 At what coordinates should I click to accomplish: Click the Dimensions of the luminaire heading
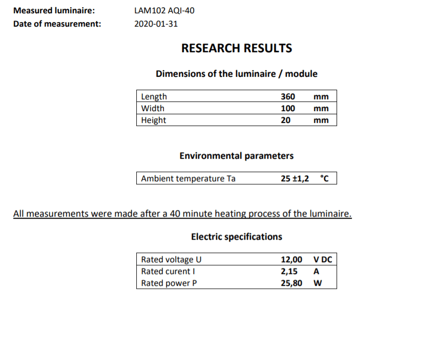pyautogui.click(x=237, y=74)
